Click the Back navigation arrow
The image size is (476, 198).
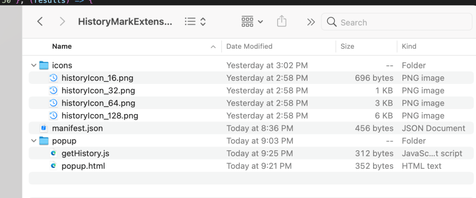[x=40, y=22]
